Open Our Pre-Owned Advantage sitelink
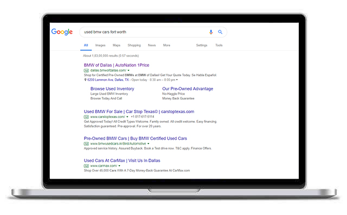Viewport: 347px width, 215px height. tap(188, 89)
